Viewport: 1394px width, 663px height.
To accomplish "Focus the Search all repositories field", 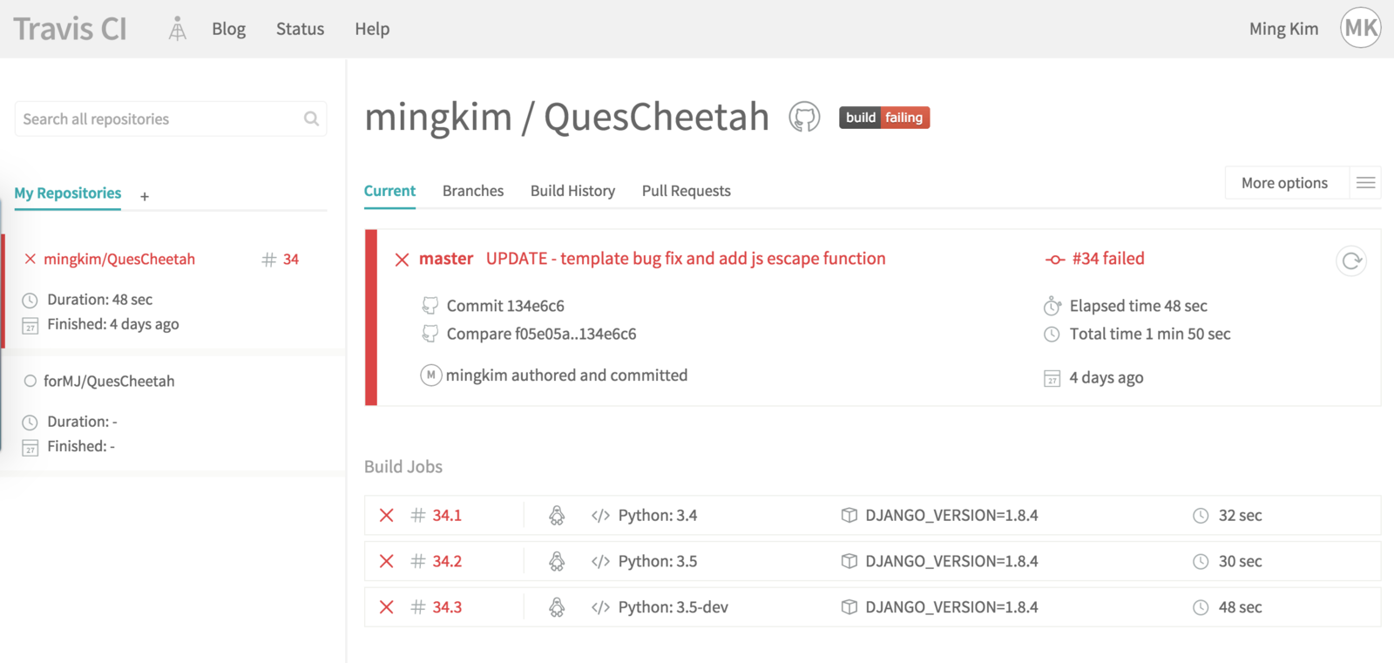I will point(171,118).
